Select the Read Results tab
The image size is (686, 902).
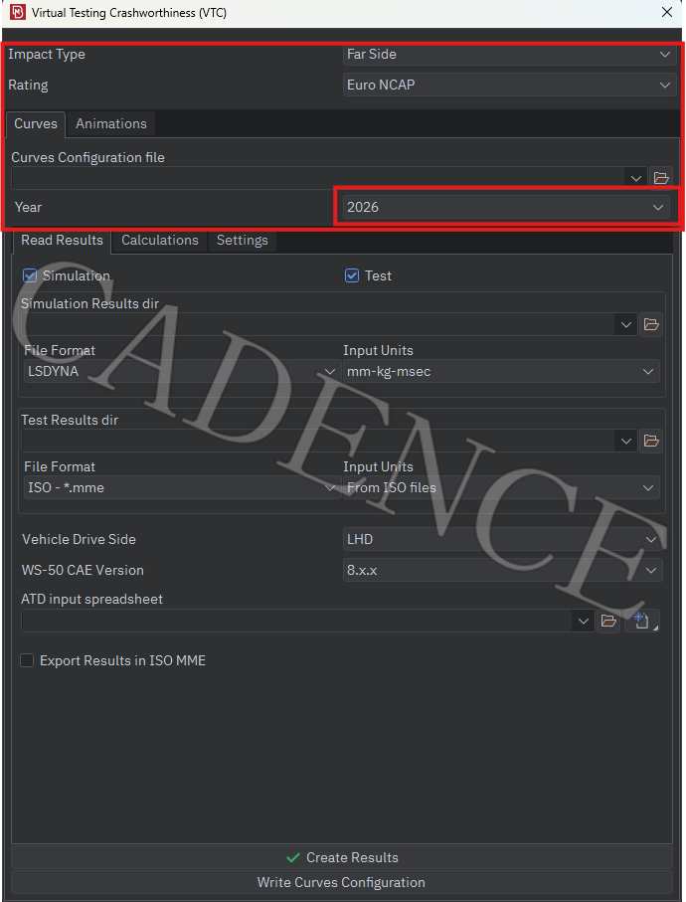click(x=62, y=240)
